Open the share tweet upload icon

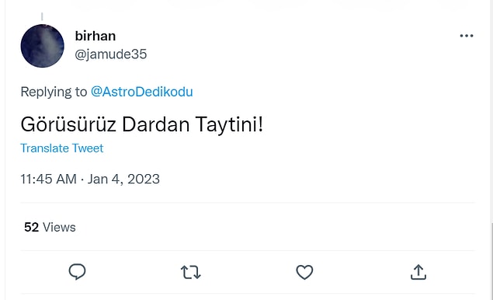pyautogui.click(x=418, y=272)
